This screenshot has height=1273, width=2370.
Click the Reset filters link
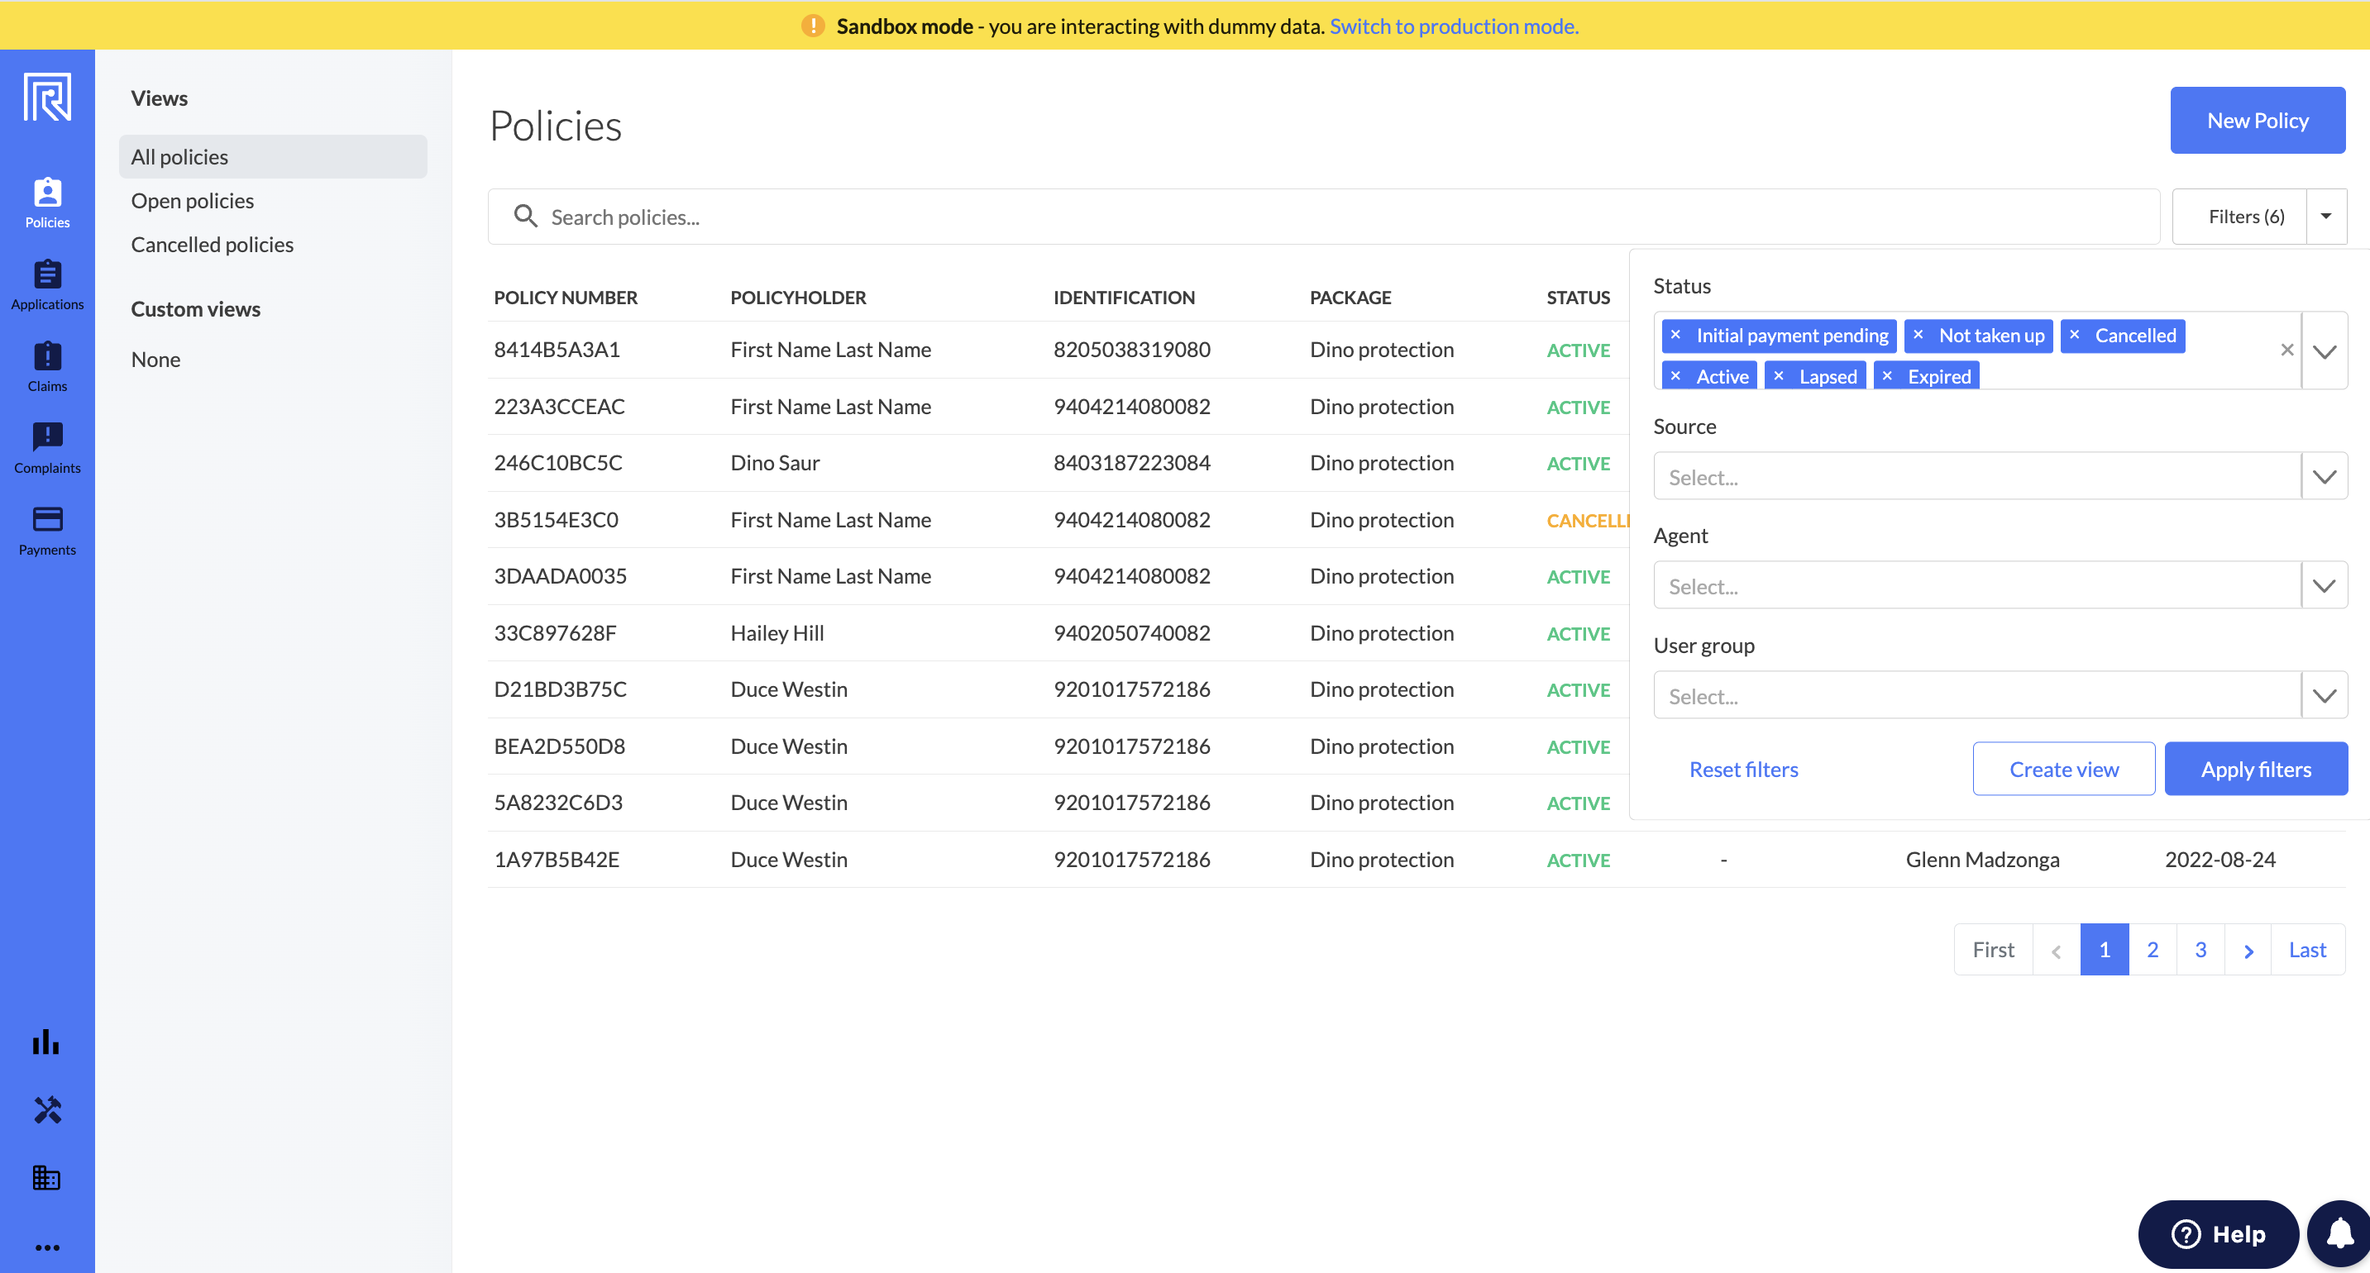click(1743, 769)
